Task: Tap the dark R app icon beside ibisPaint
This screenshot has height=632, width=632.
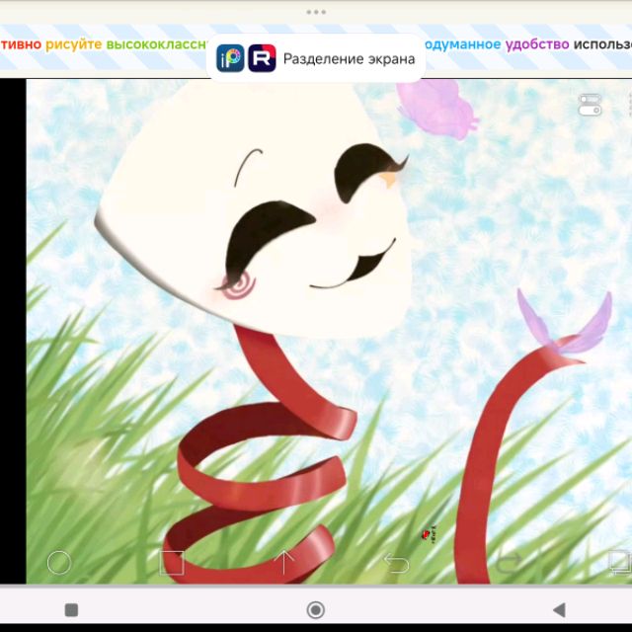Action: 262,58
